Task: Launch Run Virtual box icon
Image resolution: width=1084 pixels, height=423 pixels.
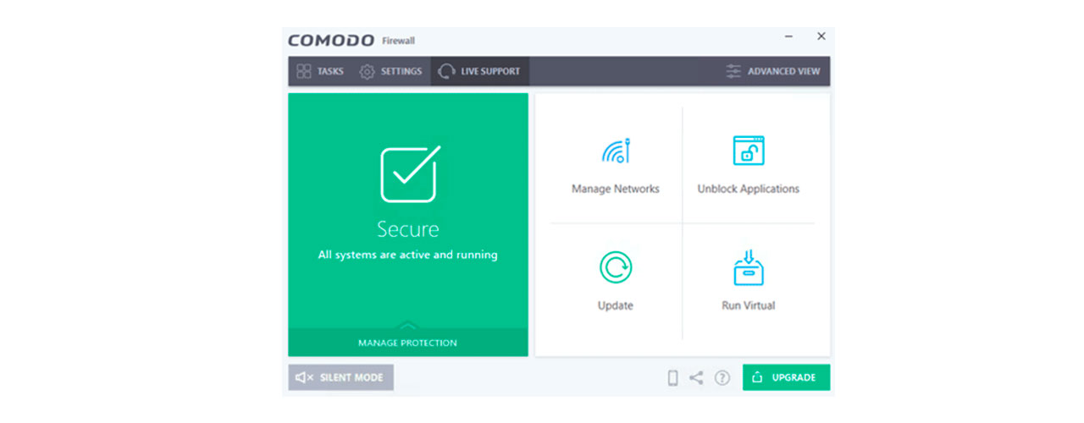Action: (748, 267)
